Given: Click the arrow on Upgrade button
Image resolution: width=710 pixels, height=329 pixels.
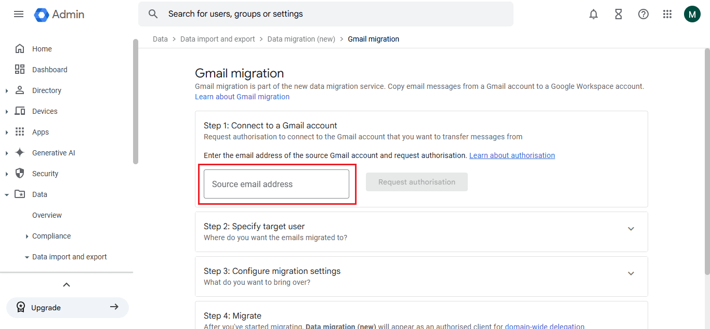Looking at the screenshot, I should coord(114,307).
